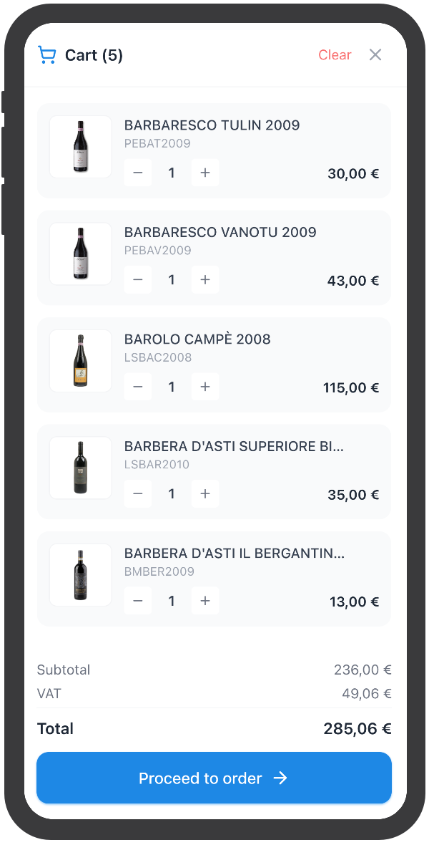Open the Barbaresco Vanotu bottle thumbnail
Image resolution: width=429 pixels, height=845 pixels.
[x=80, y=253]
